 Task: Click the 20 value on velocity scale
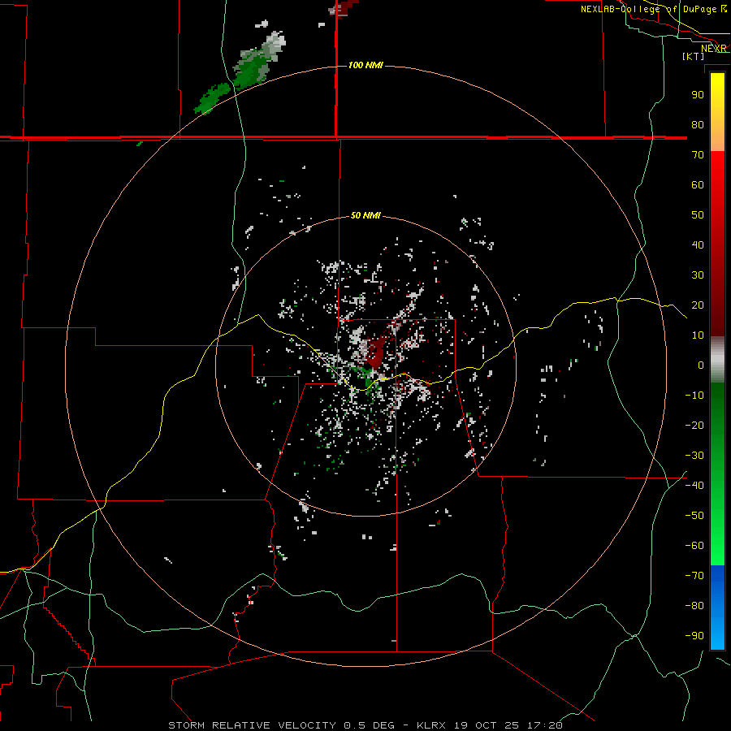click(x=698, y=305)
